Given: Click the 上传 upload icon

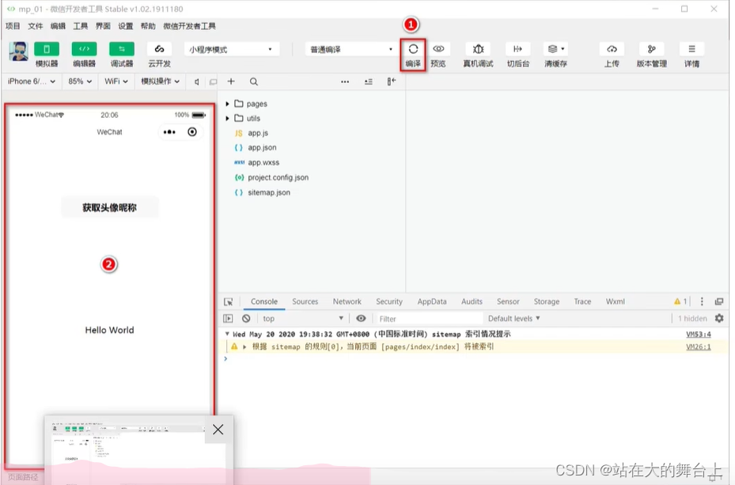Looking at the screenshot, I should click(x=612, y=49).
